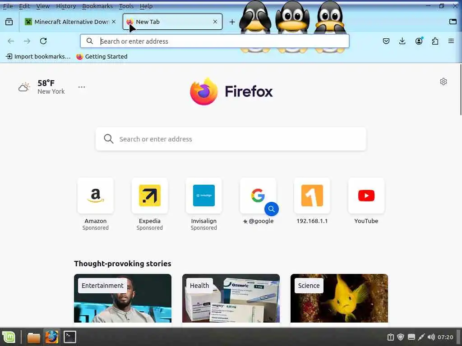Click the keyboard tray icon

click(411, 337)
